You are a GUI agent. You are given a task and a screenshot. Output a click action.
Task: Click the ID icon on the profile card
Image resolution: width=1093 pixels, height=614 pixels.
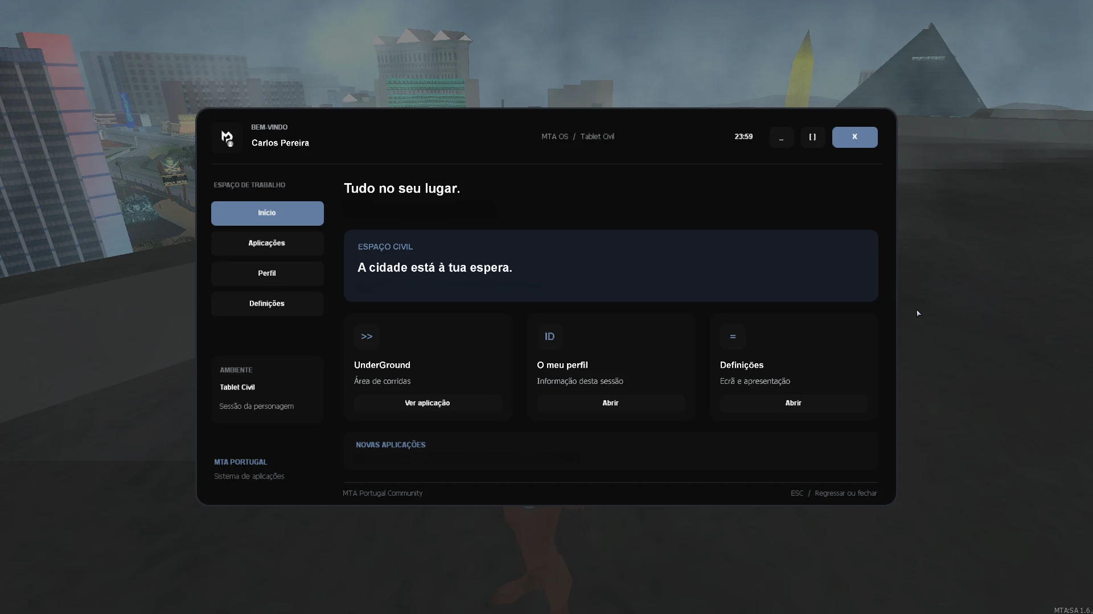(550, 337)
